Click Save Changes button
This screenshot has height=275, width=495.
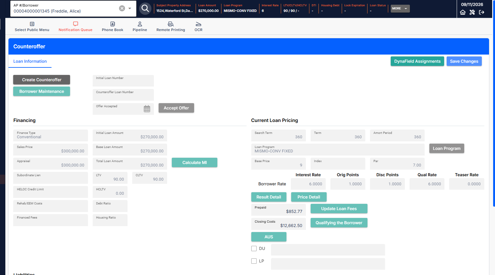coord(464,61)
